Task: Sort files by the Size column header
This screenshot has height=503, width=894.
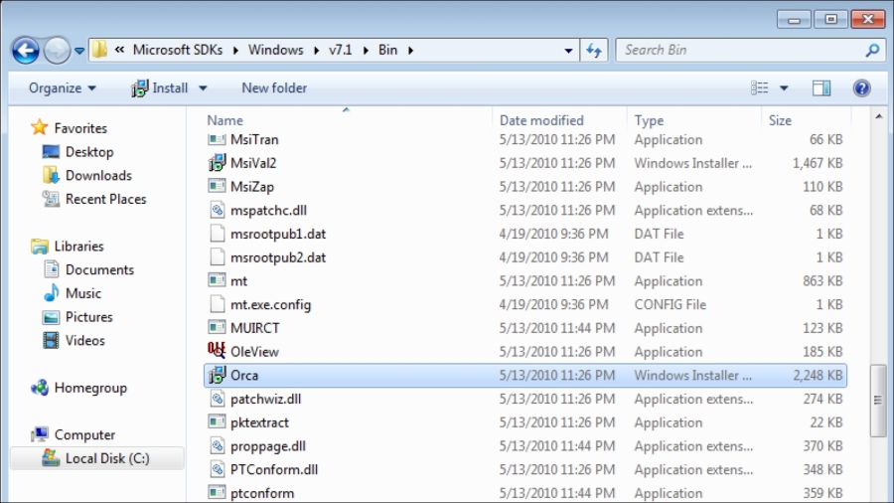Action: pos(780,119)
